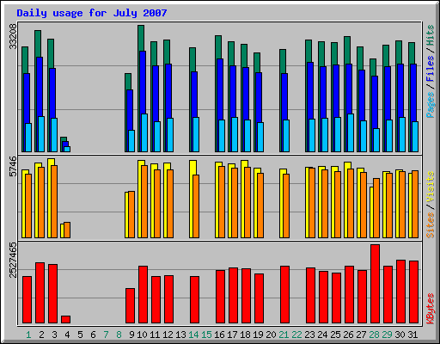Click day label 16 on the x-axis
The width and height of the screenshot is (440, 344).
tap(219, 335)
